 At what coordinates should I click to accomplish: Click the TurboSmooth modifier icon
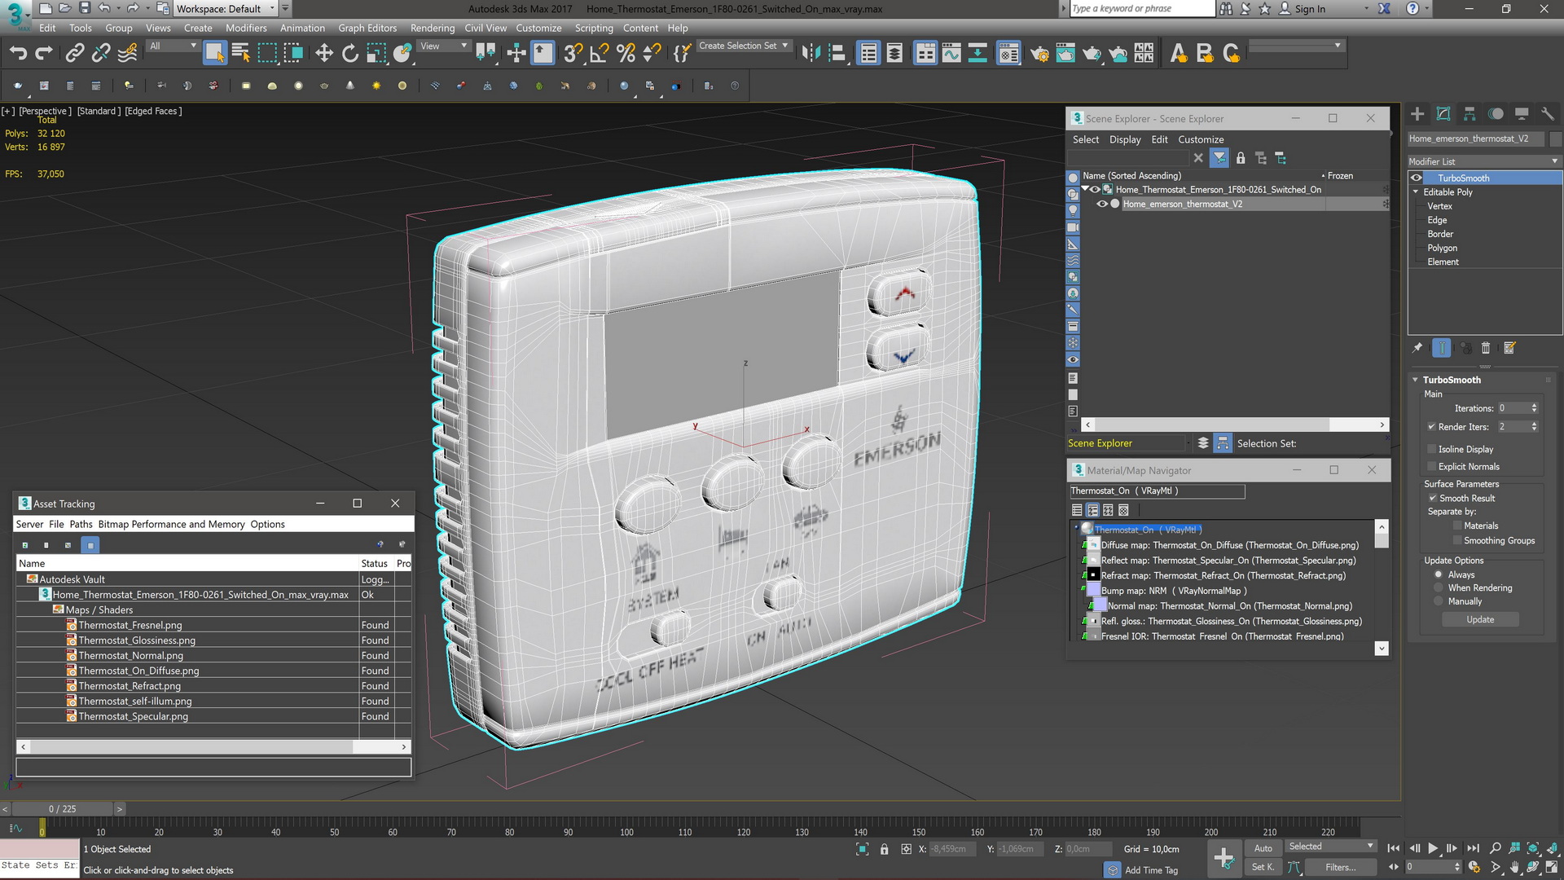coord(1417,178)
